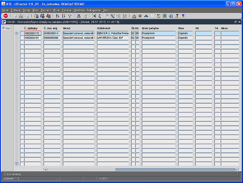243x183 pixels.
Task: Click the magnifier search icon in toolbar
Action: point(112,16)
